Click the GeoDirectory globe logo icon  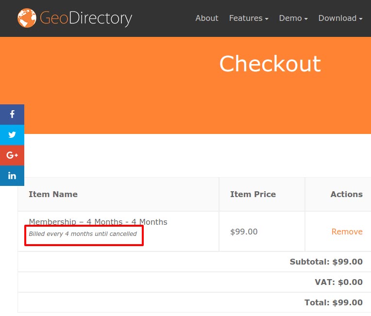(x=27, y=18)
